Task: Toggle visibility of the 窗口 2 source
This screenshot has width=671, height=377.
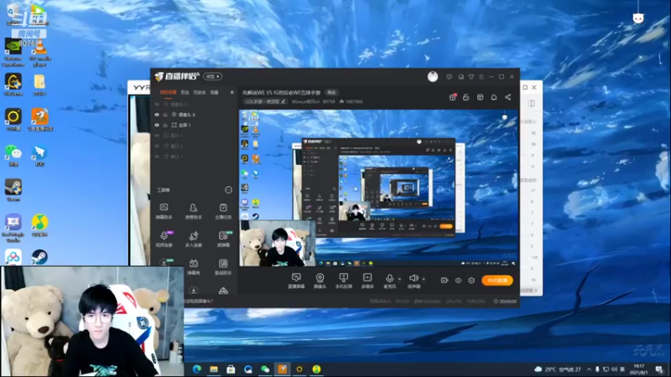Action: [x=157, y=146]
